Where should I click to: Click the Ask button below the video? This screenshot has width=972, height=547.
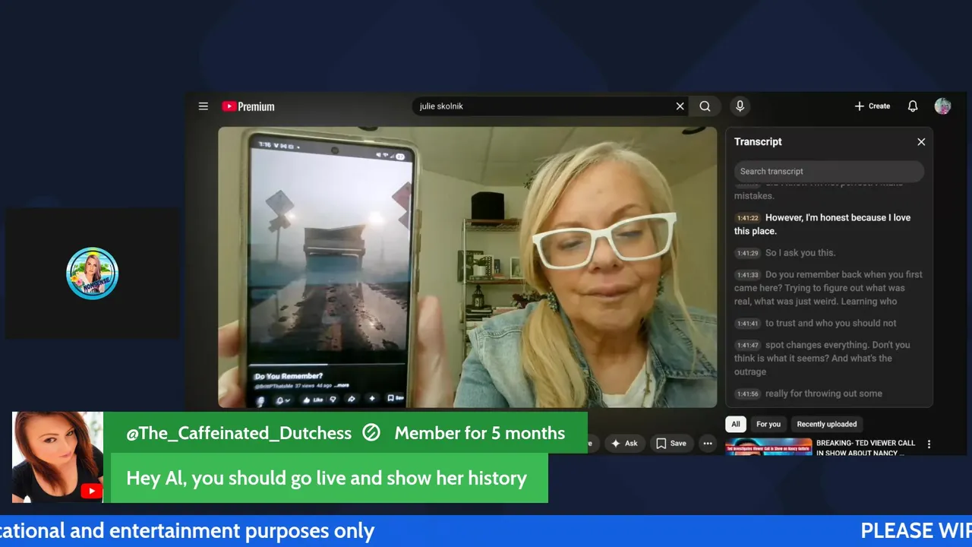tap(624, 443)
